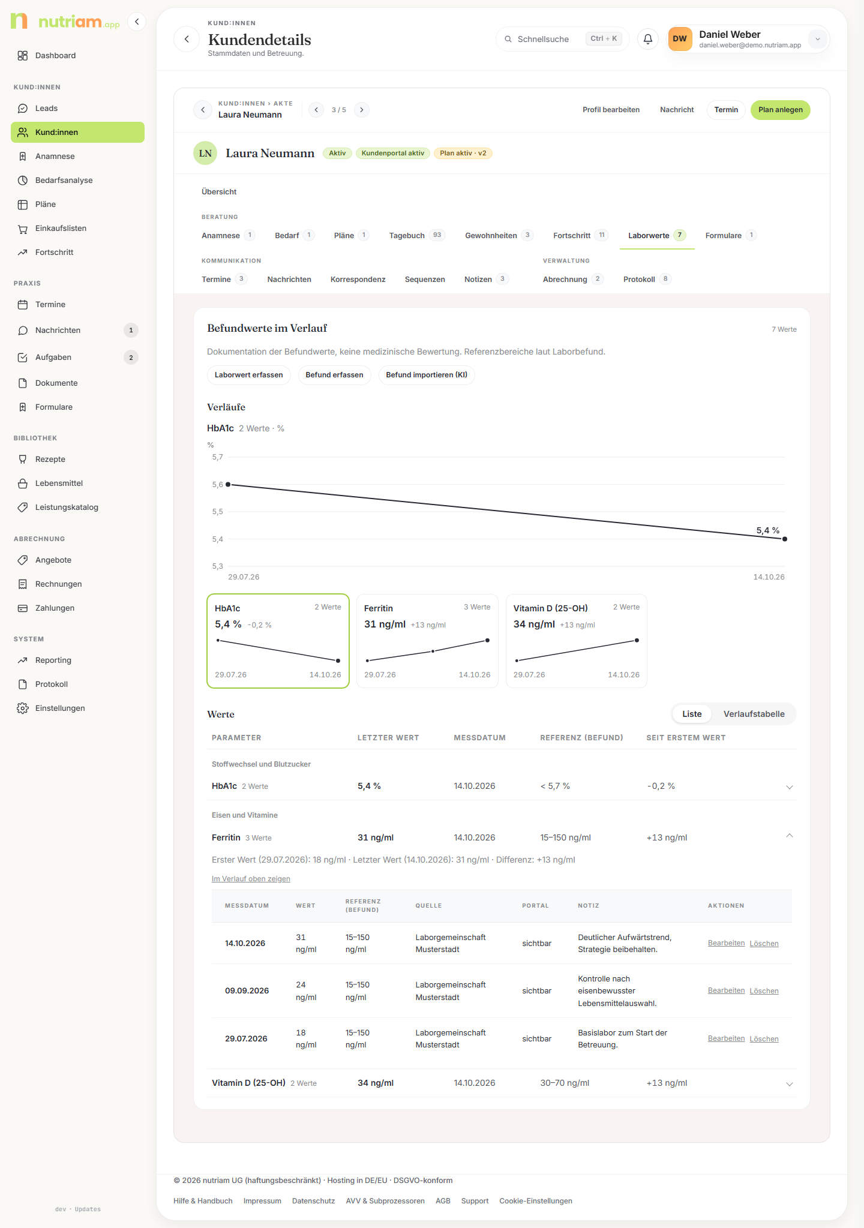Click Löschen for the 29.07.2026 Ferritin entry
Viewport: 864px width, 1228px height.
tap(764, 1039)
